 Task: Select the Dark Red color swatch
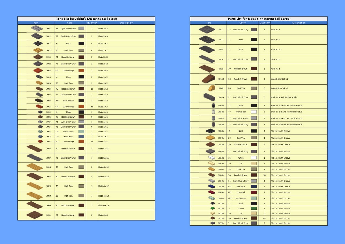[254, 192]
